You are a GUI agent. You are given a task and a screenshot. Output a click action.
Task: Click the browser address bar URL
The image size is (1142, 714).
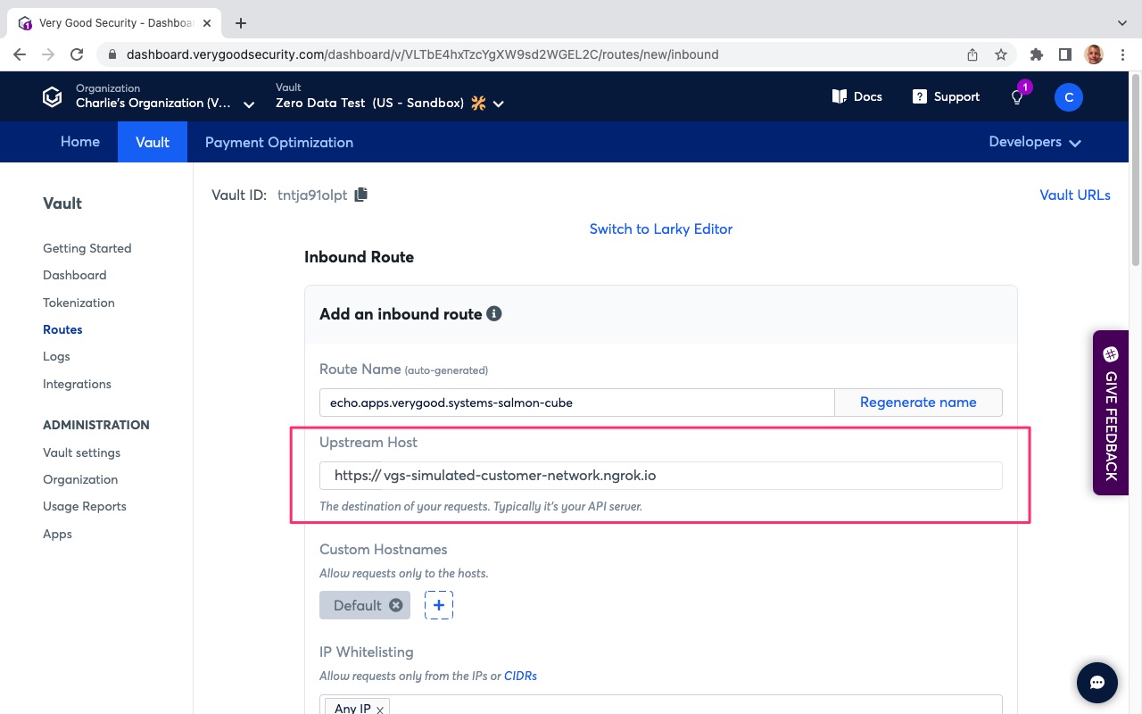[423, 54]
